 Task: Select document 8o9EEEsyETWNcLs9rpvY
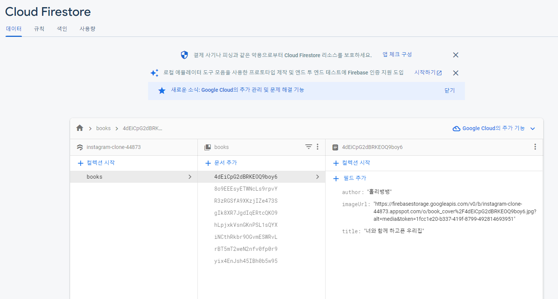pyautogui.click(x=261, y=189)
